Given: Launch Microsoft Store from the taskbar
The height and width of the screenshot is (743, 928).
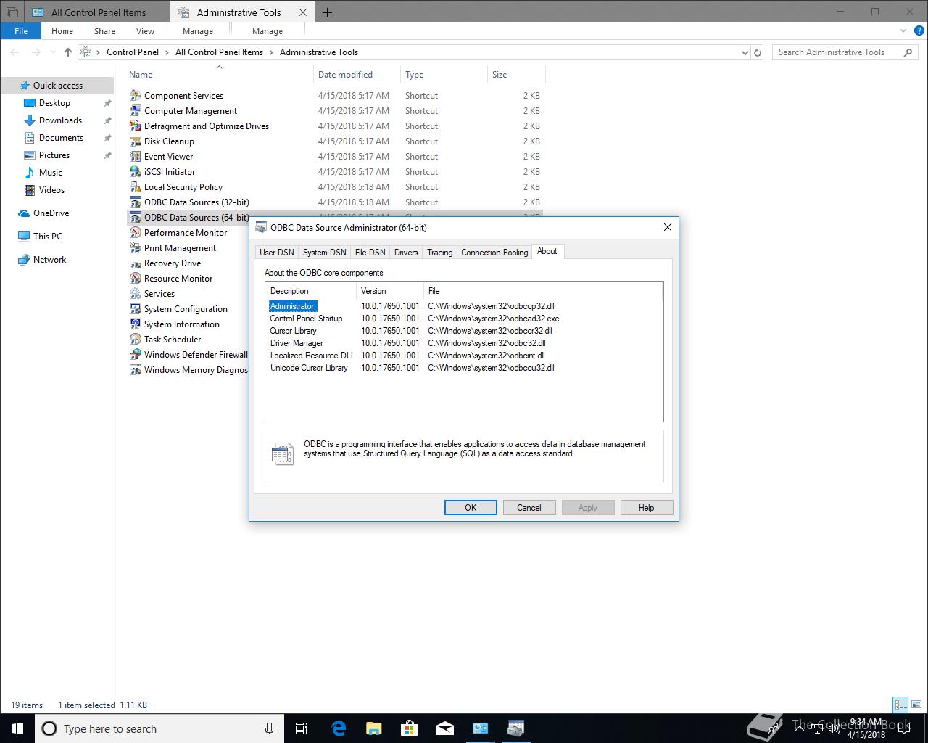Looking at the screenshot, I should coord(409,728).
